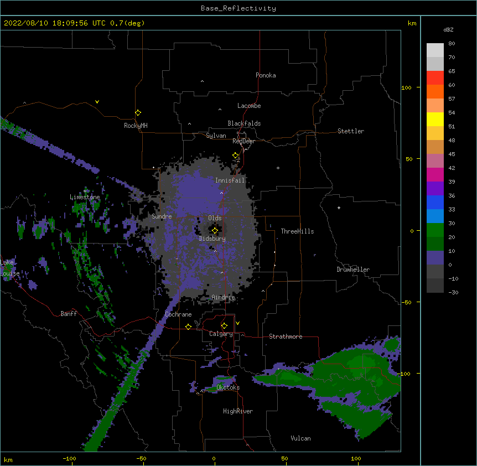Viewport: 477px width, 466px height.
Task: Select the green 20-30 dBZ legend swatch
Action: point(435,230)
